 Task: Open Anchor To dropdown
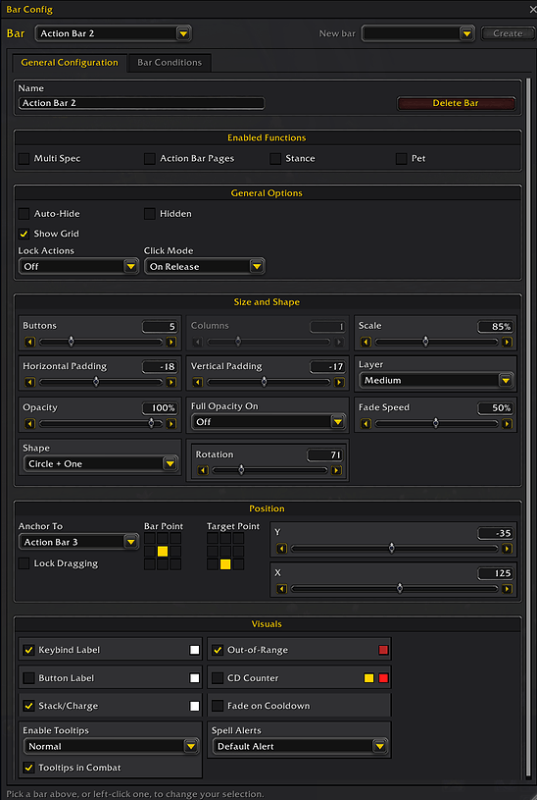pos(78,542)
